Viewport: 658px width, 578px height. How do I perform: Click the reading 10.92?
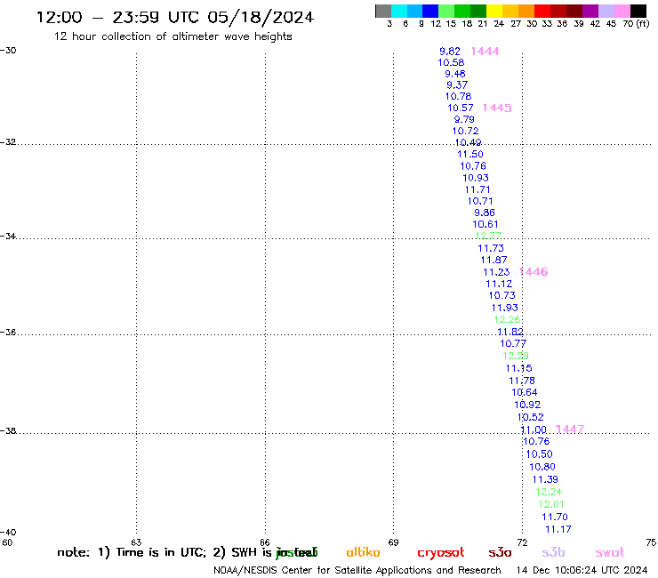click(527, 405)
